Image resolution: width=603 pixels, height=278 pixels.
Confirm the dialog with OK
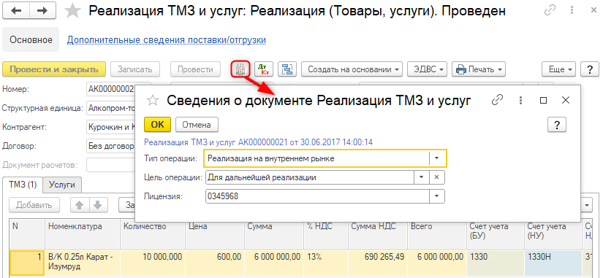coord(157,125)
